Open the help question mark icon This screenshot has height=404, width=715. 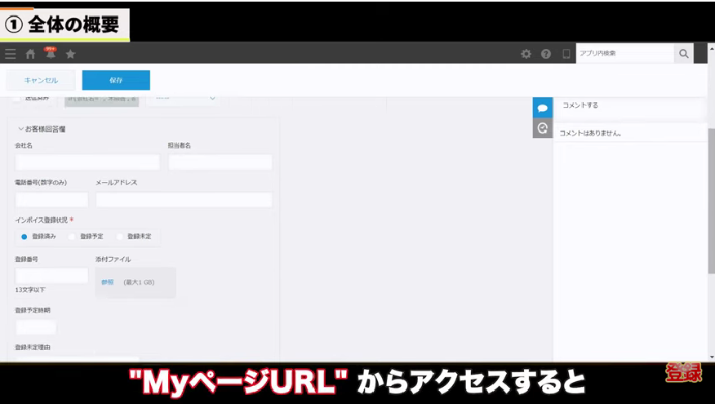tap(546, 54)
